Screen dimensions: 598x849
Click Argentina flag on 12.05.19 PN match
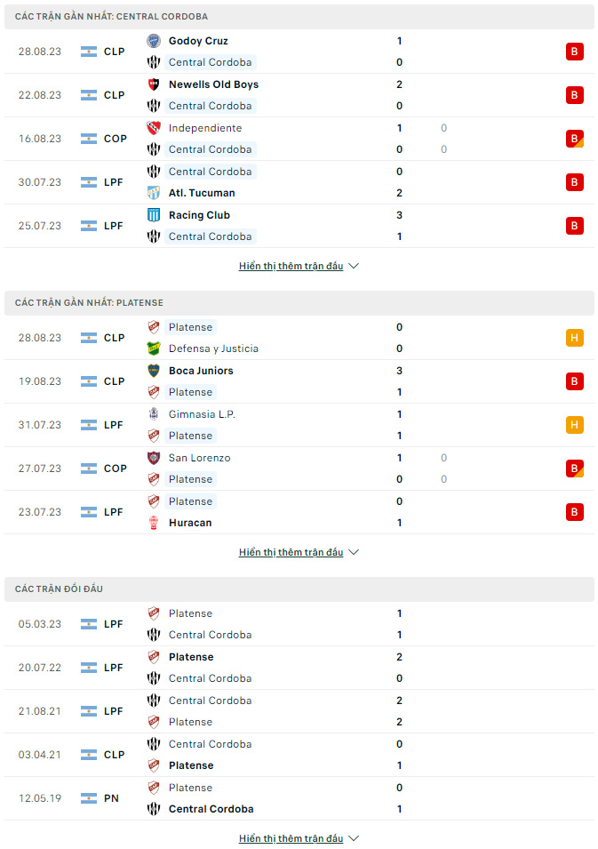click(x=89, y=798)
